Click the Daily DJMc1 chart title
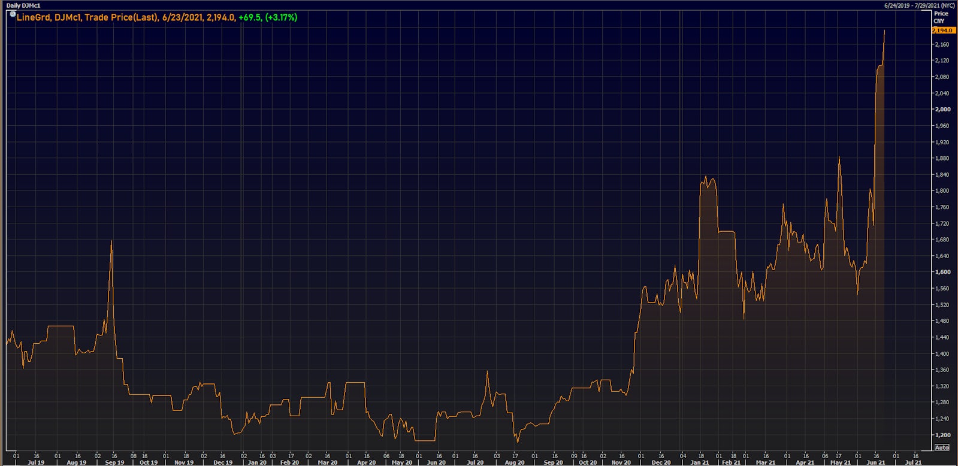This screenshot has width=958, height=466. coord(23,5)
